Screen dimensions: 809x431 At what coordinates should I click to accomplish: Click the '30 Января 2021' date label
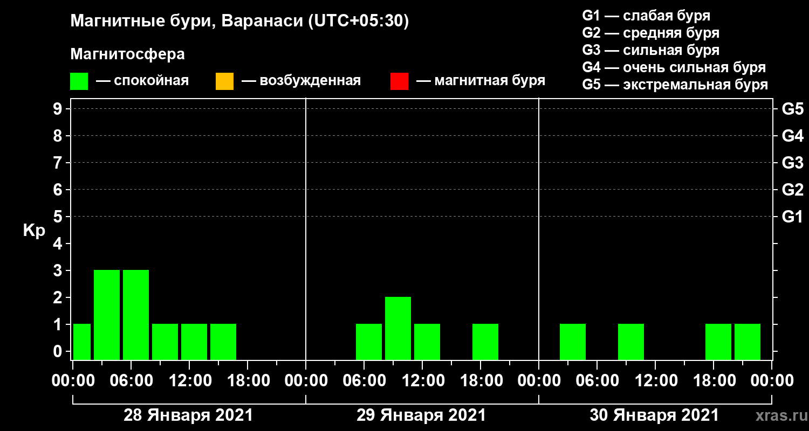tap(654, 415)
